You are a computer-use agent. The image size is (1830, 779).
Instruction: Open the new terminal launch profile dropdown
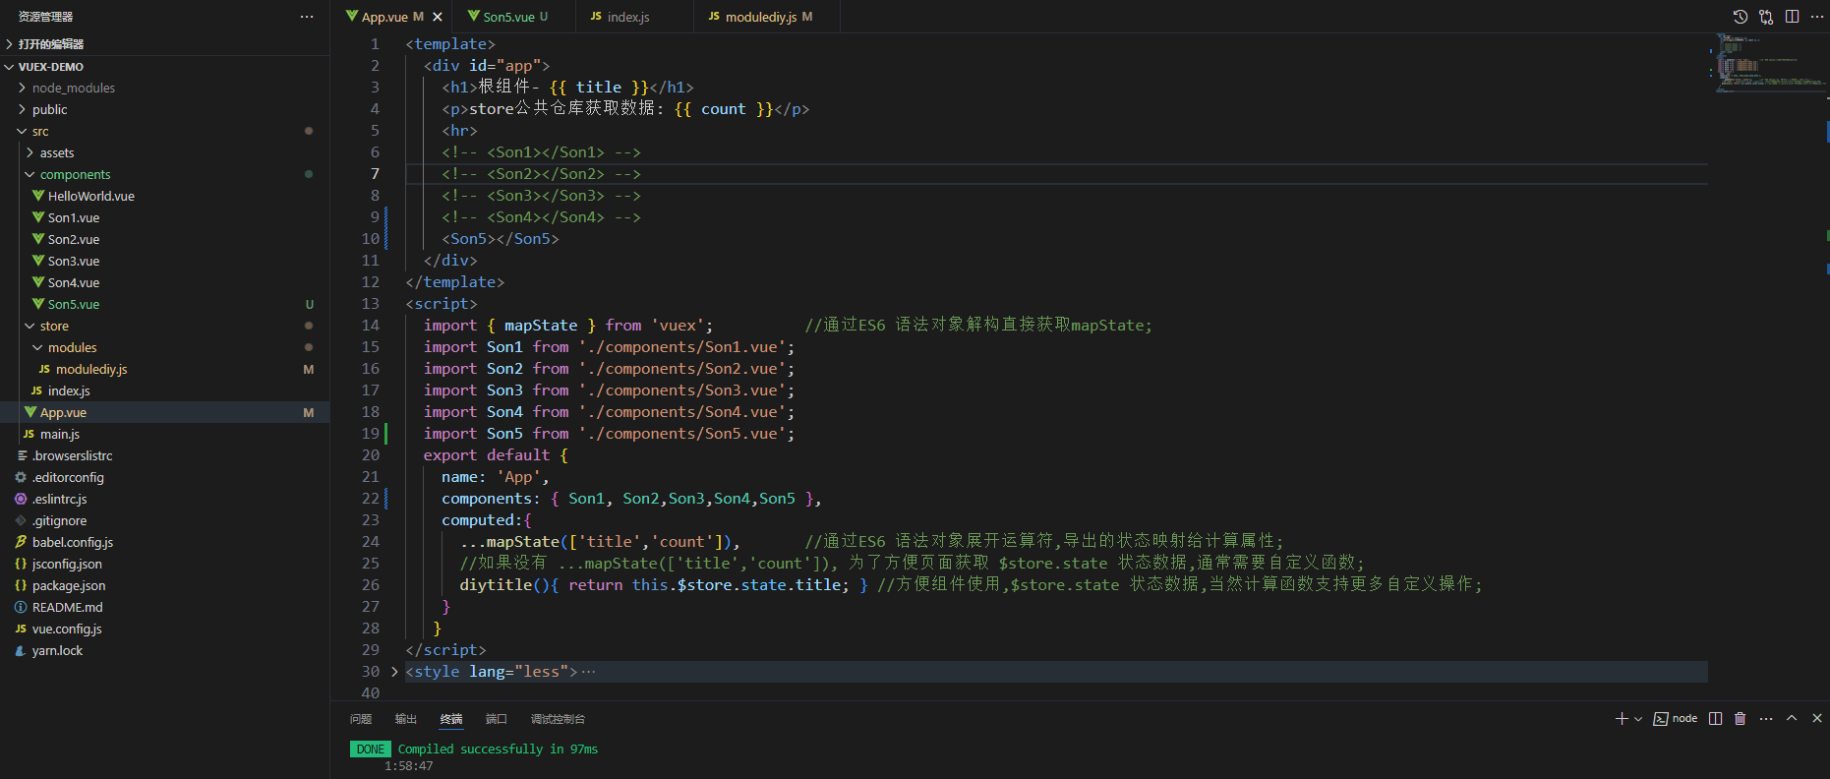coord(1638,719)
